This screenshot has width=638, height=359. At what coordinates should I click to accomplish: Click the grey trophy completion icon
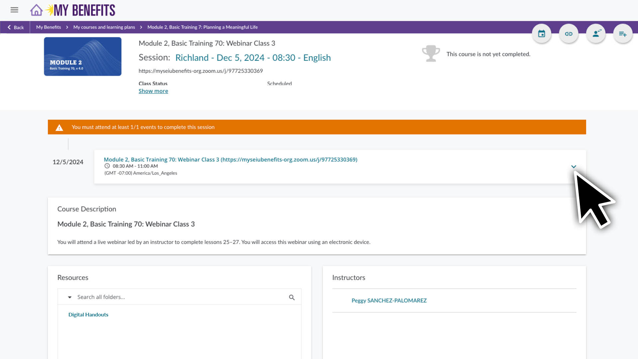tap(431, 54)
